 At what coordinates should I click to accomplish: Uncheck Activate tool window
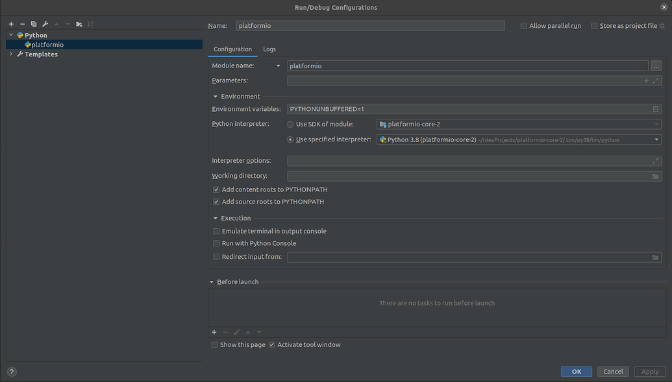tap(271, 345)
